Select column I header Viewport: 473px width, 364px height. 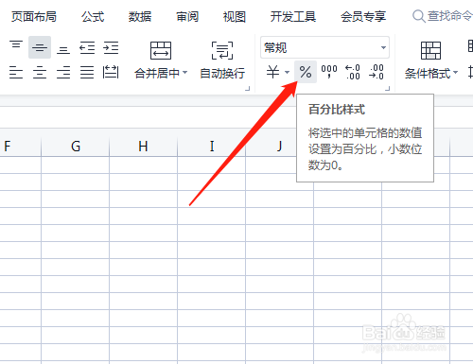pyautogui.click(x=212, y=147)
